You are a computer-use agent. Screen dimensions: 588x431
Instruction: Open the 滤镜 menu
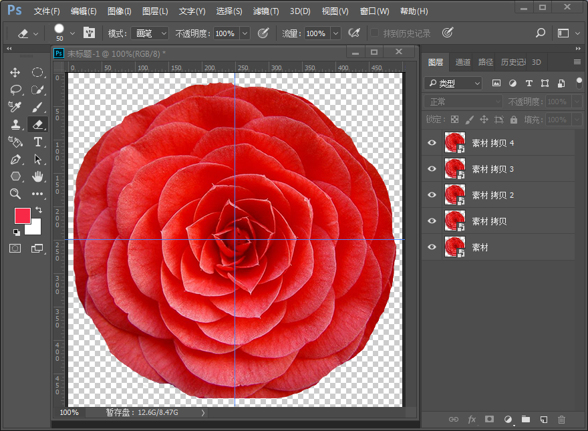tap(265, 11)
